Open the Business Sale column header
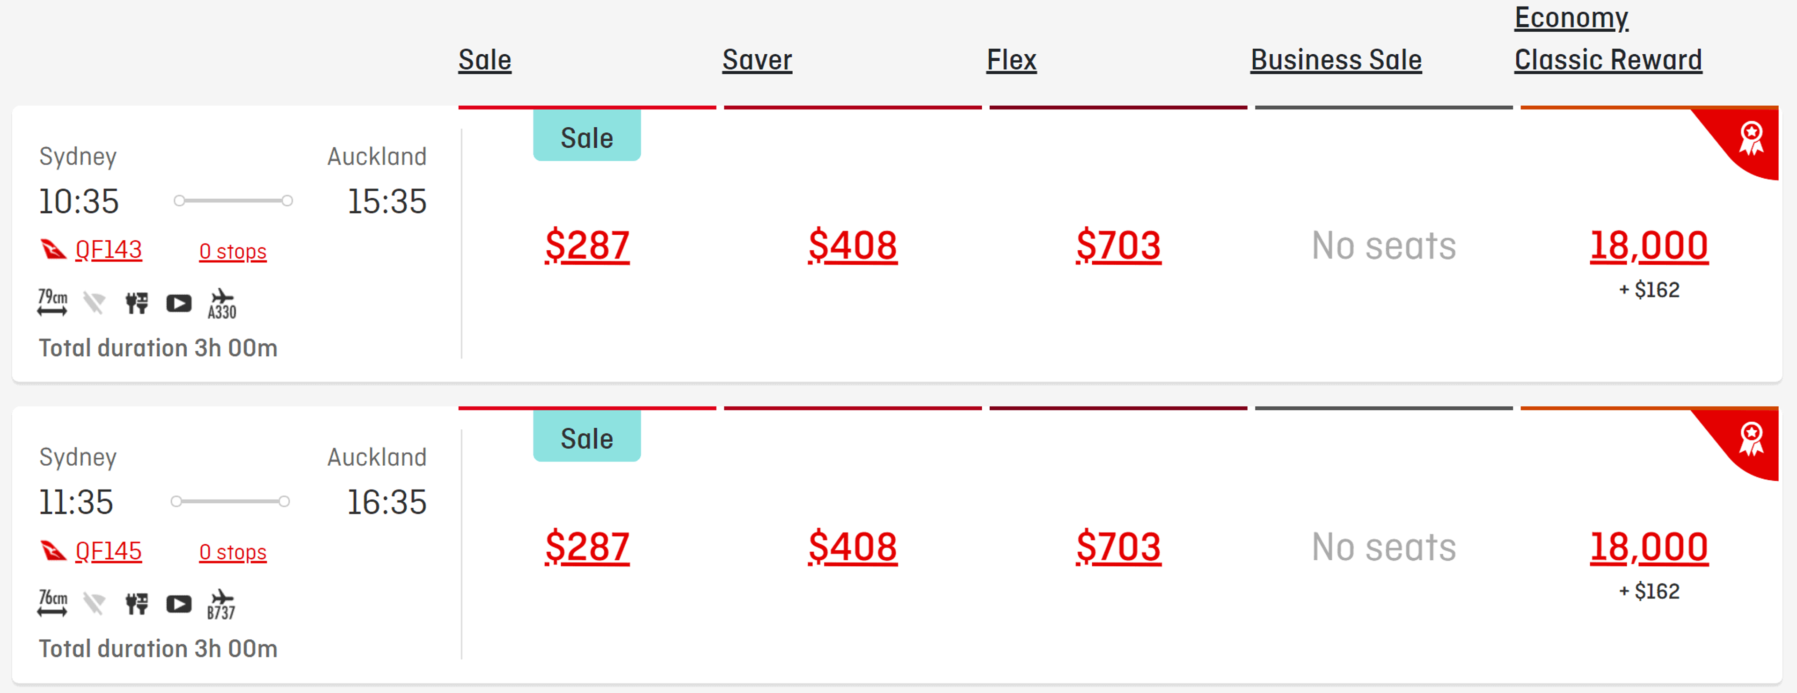Viewport: 1797px width, 693px height. pos(1335,60)
